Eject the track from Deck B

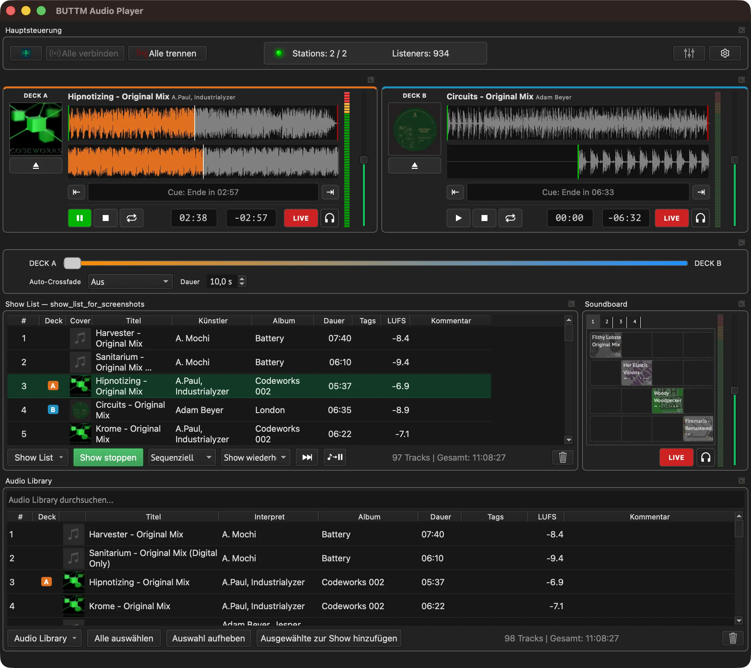pos(414,166)
